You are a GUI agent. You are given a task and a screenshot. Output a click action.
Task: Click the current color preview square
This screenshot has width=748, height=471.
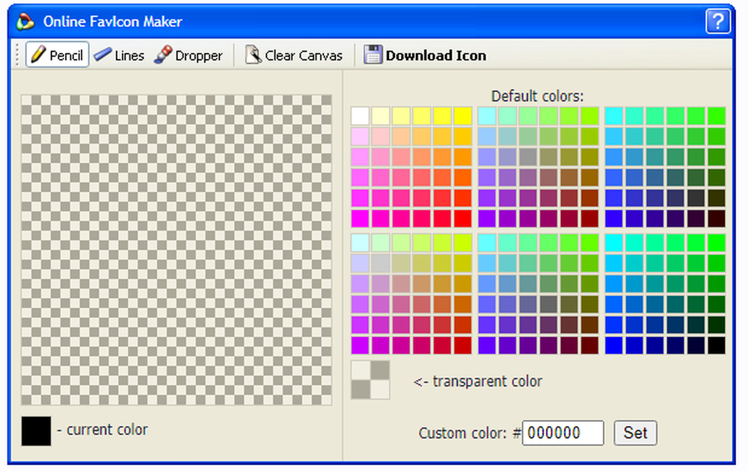pos(36,429)
